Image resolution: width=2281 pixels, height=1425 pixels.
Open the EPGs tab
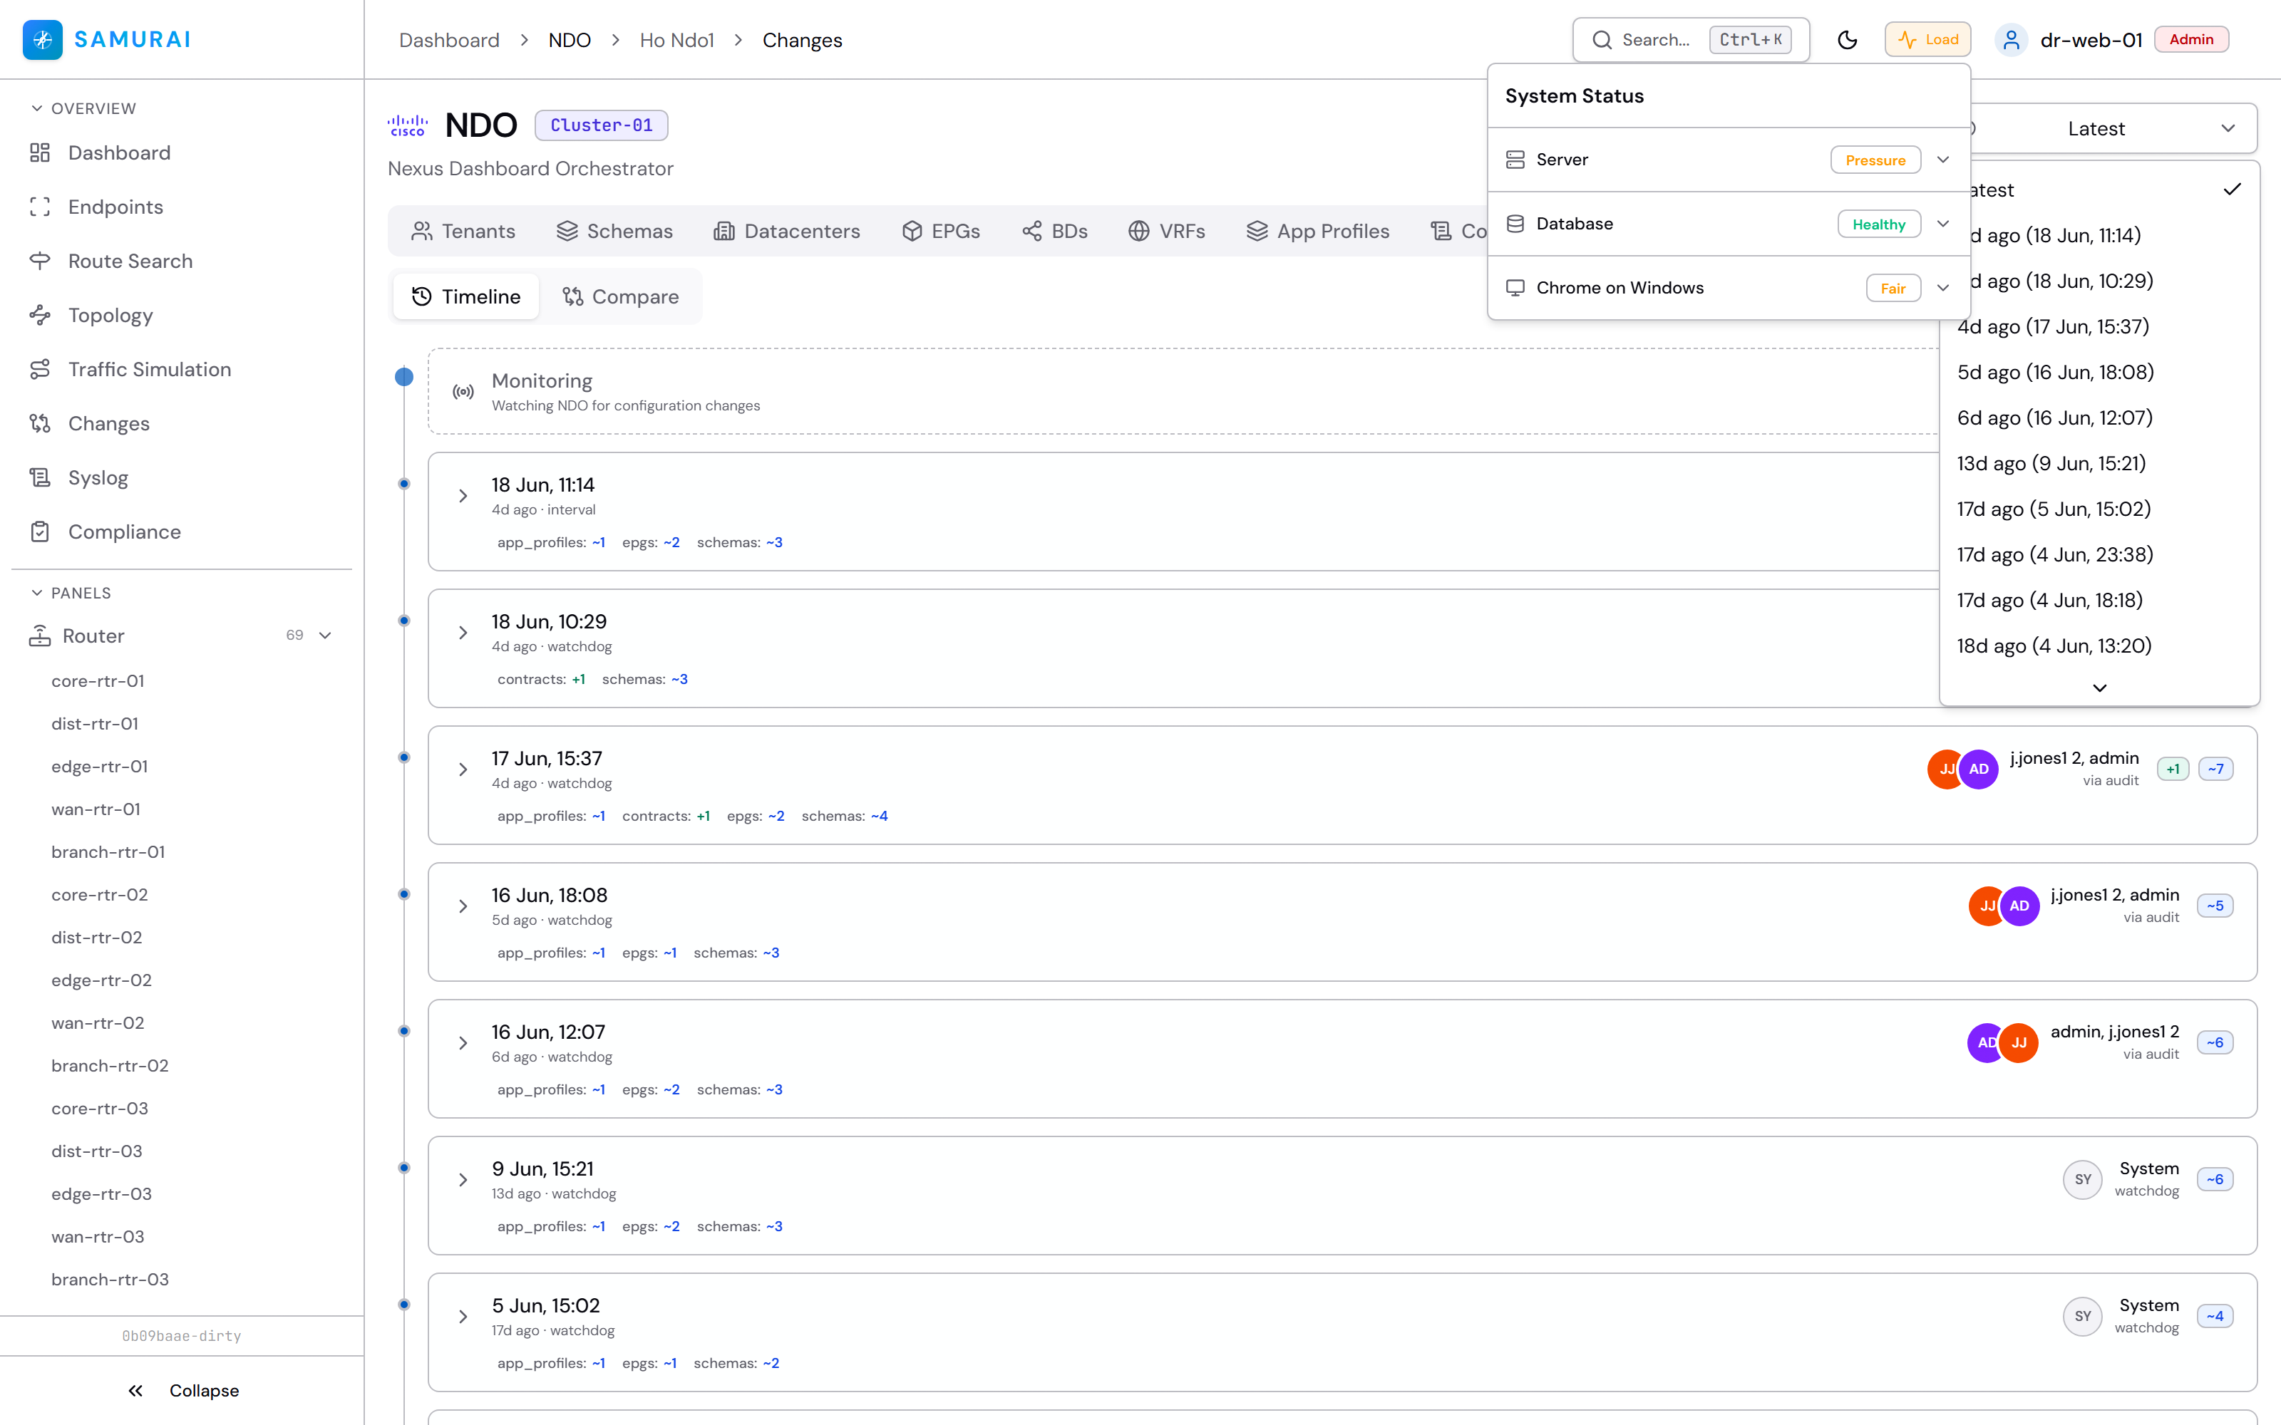[x=941, y=231]
